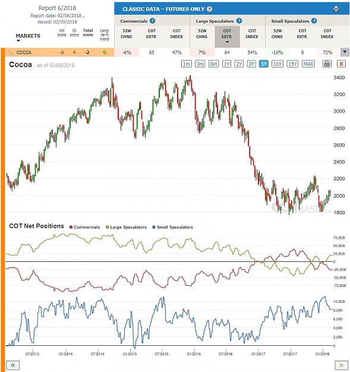Sort by Commercials COT INDEX column
Screen dimensions: 350x372
pos(176,34)
